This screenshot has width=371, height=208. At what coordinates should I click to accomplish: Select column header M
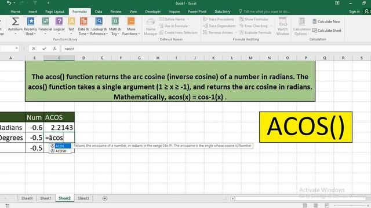point(250,58)
